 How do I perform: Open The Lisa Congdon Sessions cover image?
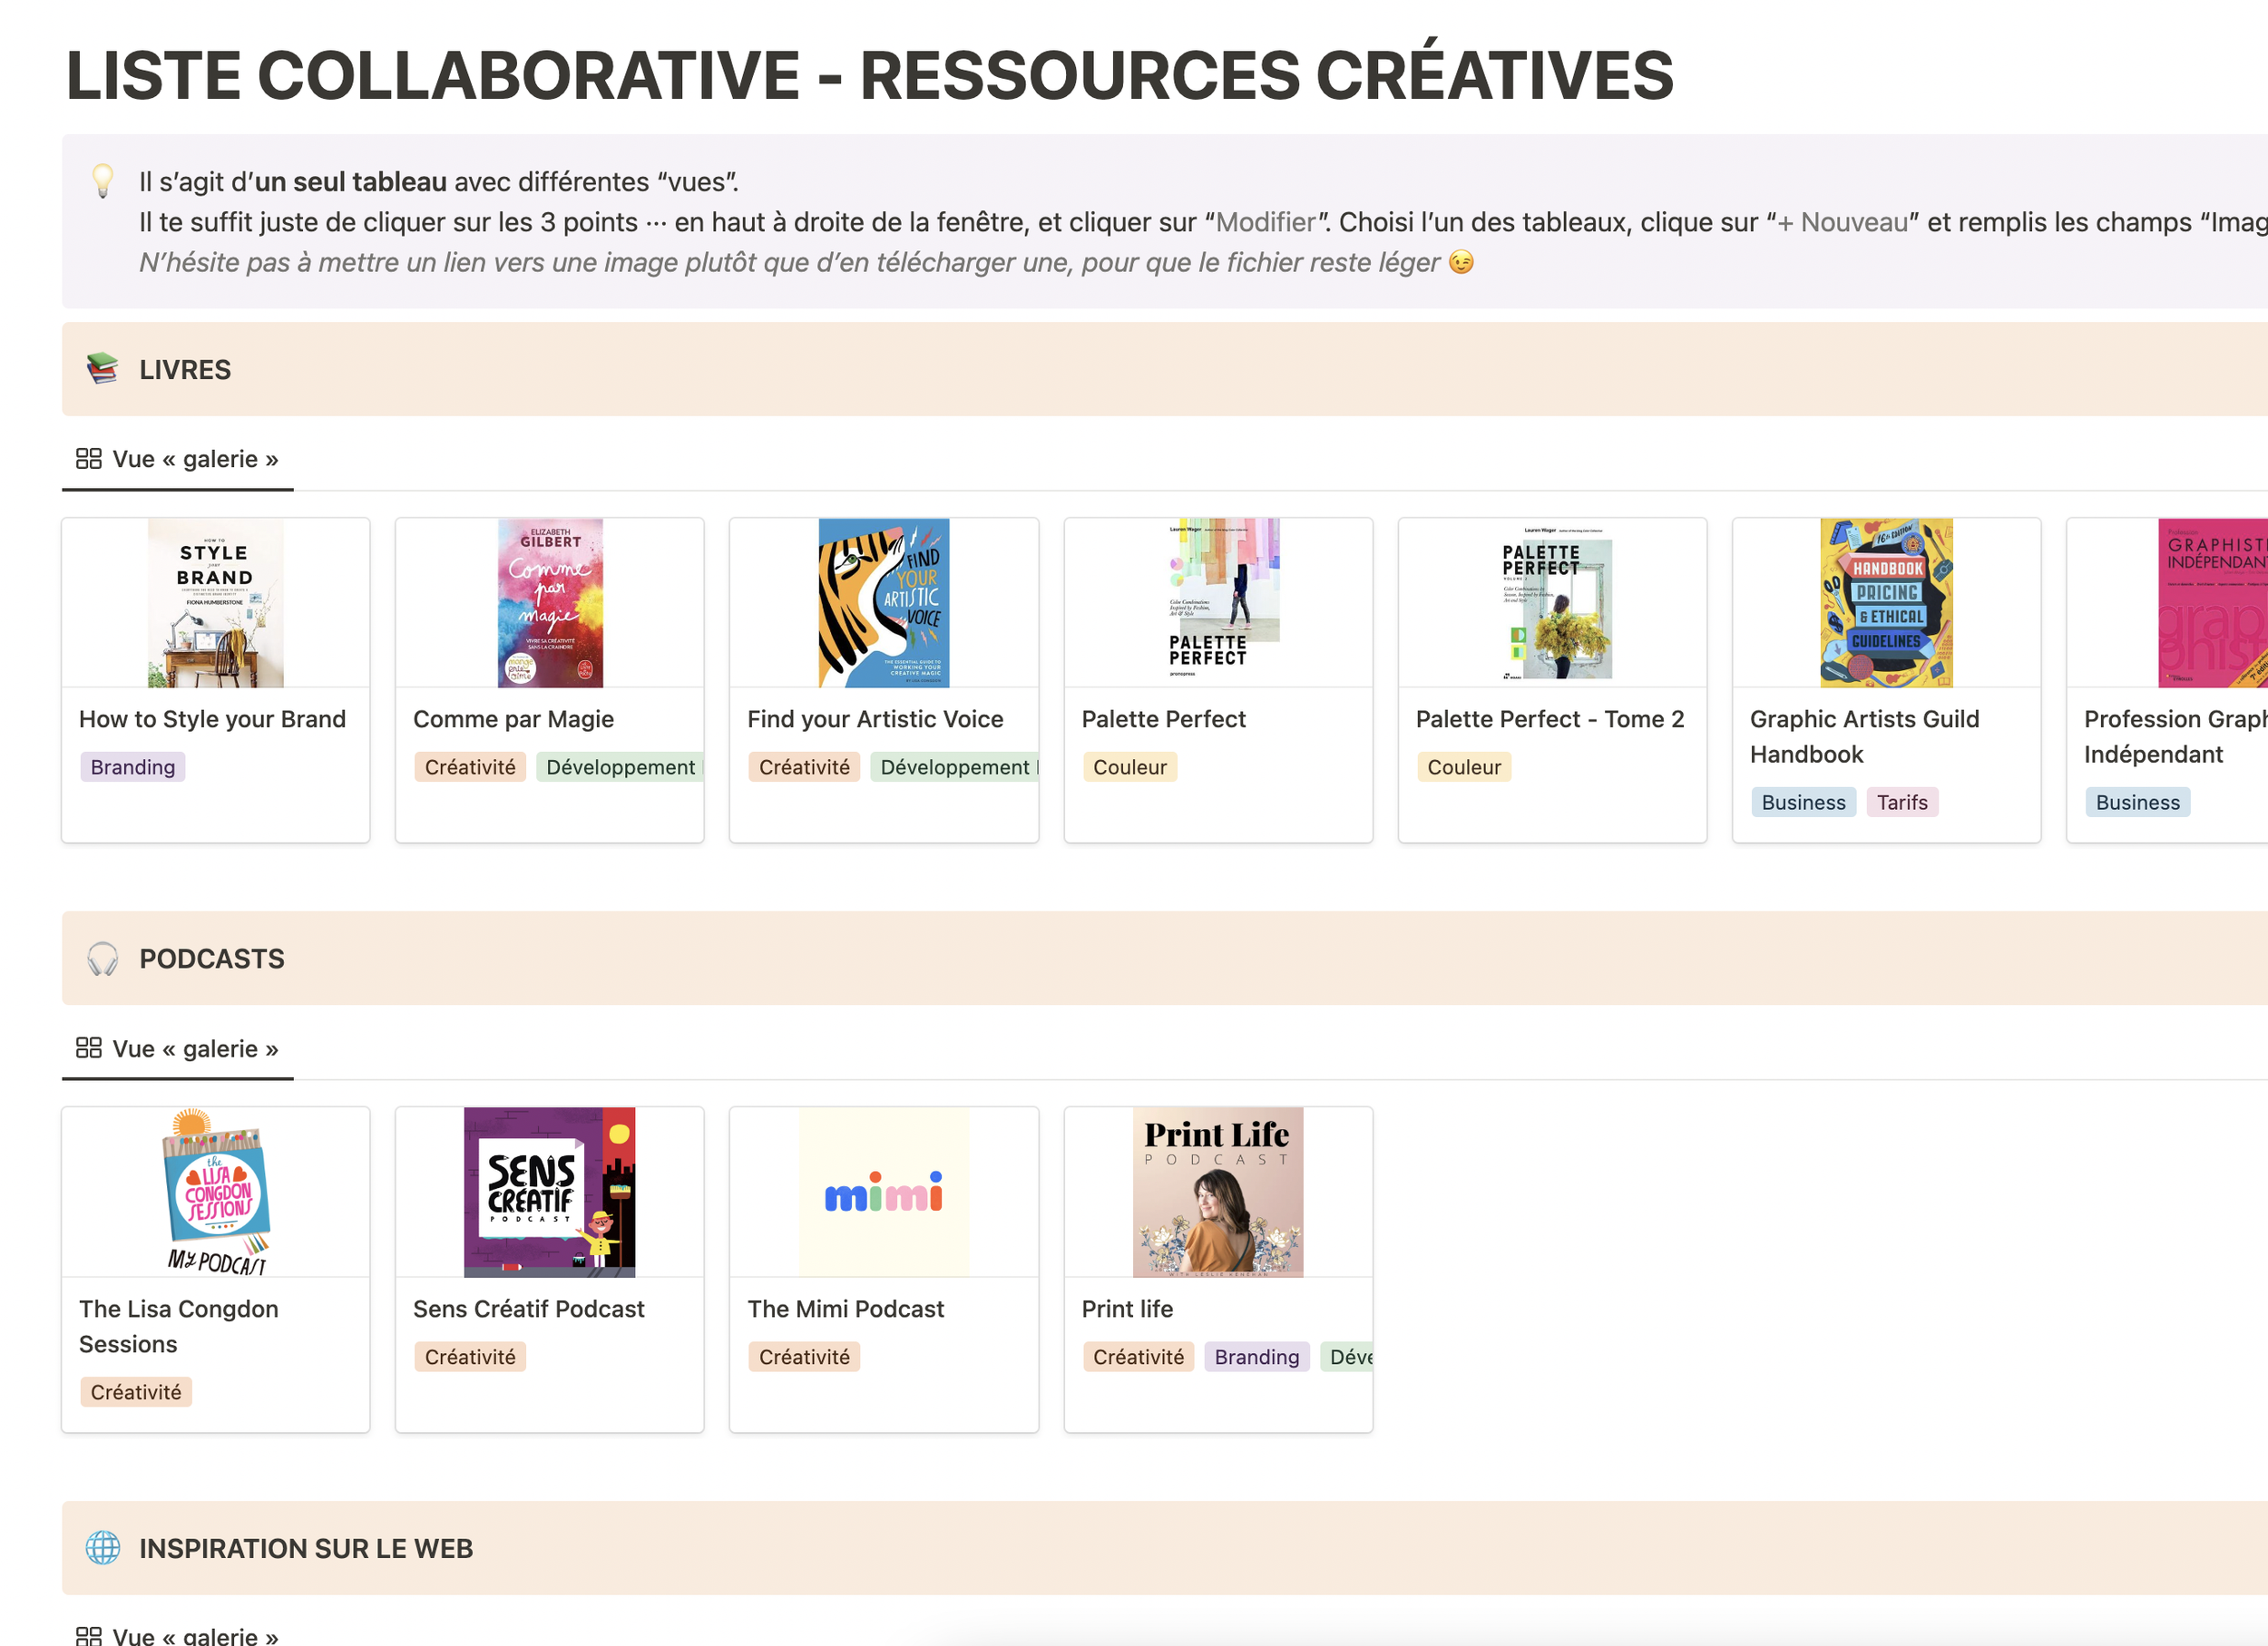click(x=216, y=1193)
